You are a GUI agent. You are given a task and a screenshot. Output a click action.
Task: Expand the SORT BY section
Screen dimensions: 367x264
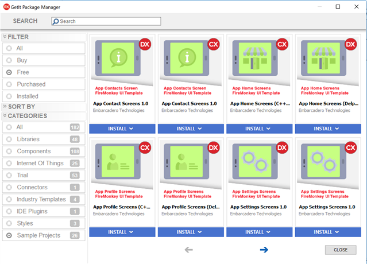(5, 106)
